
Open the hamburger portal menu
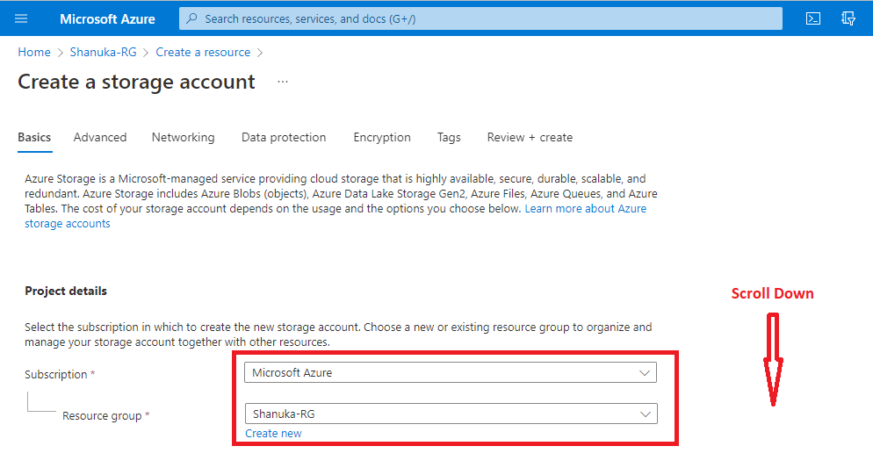(21, 18)
